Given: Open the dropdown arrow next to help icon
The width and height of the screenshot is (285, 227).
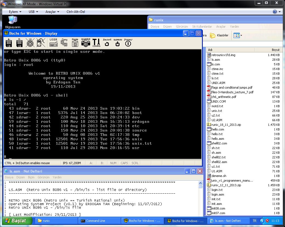Looking at the screenshot, I should tap(280, 12).
